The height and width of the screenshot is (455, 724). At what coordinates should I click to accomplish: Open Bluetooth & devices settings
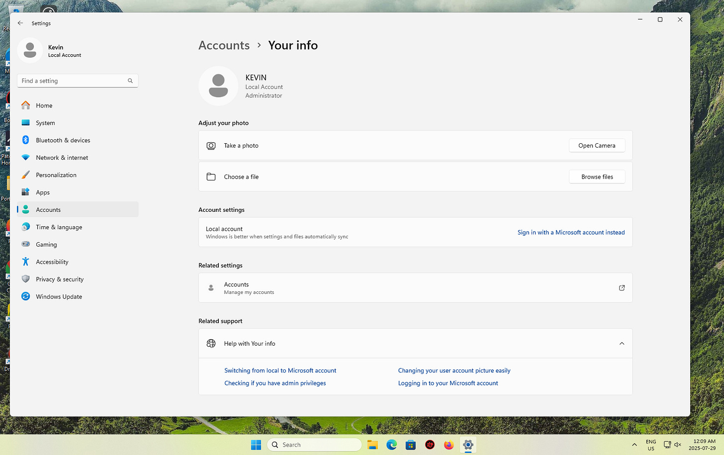tap(78, 140)
